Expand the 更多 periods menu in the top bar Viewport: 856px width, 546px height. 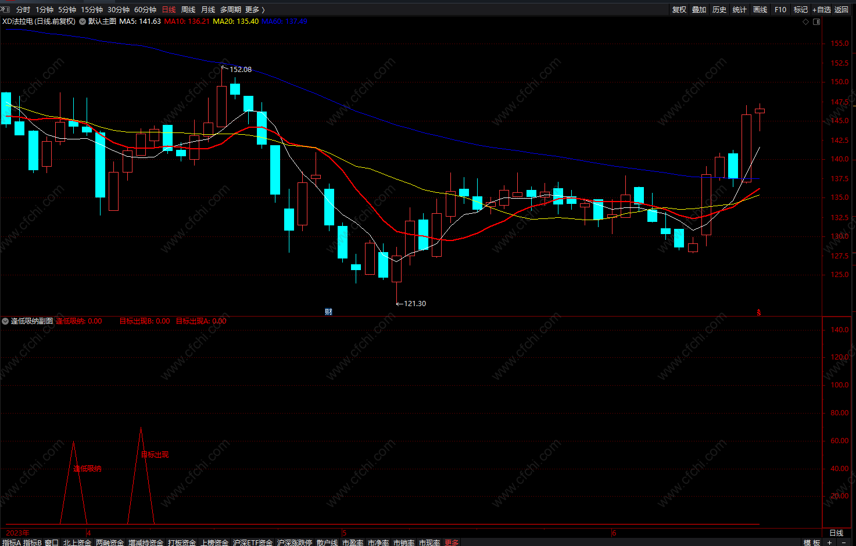[255, 10]
